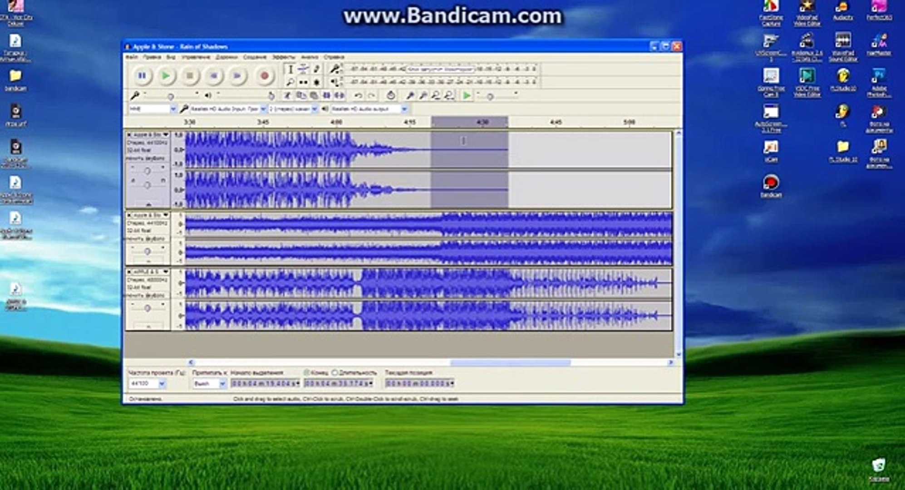Stop playback with the Stop button
Screen dimensions: 905x490
pos(190,76)
